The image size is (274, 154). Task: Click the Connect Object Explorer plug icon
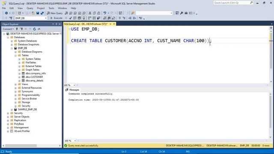tap(17, 29)
